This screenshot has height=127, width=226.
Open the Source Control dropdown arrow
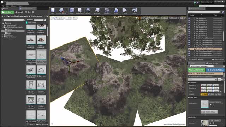(67, 11)
